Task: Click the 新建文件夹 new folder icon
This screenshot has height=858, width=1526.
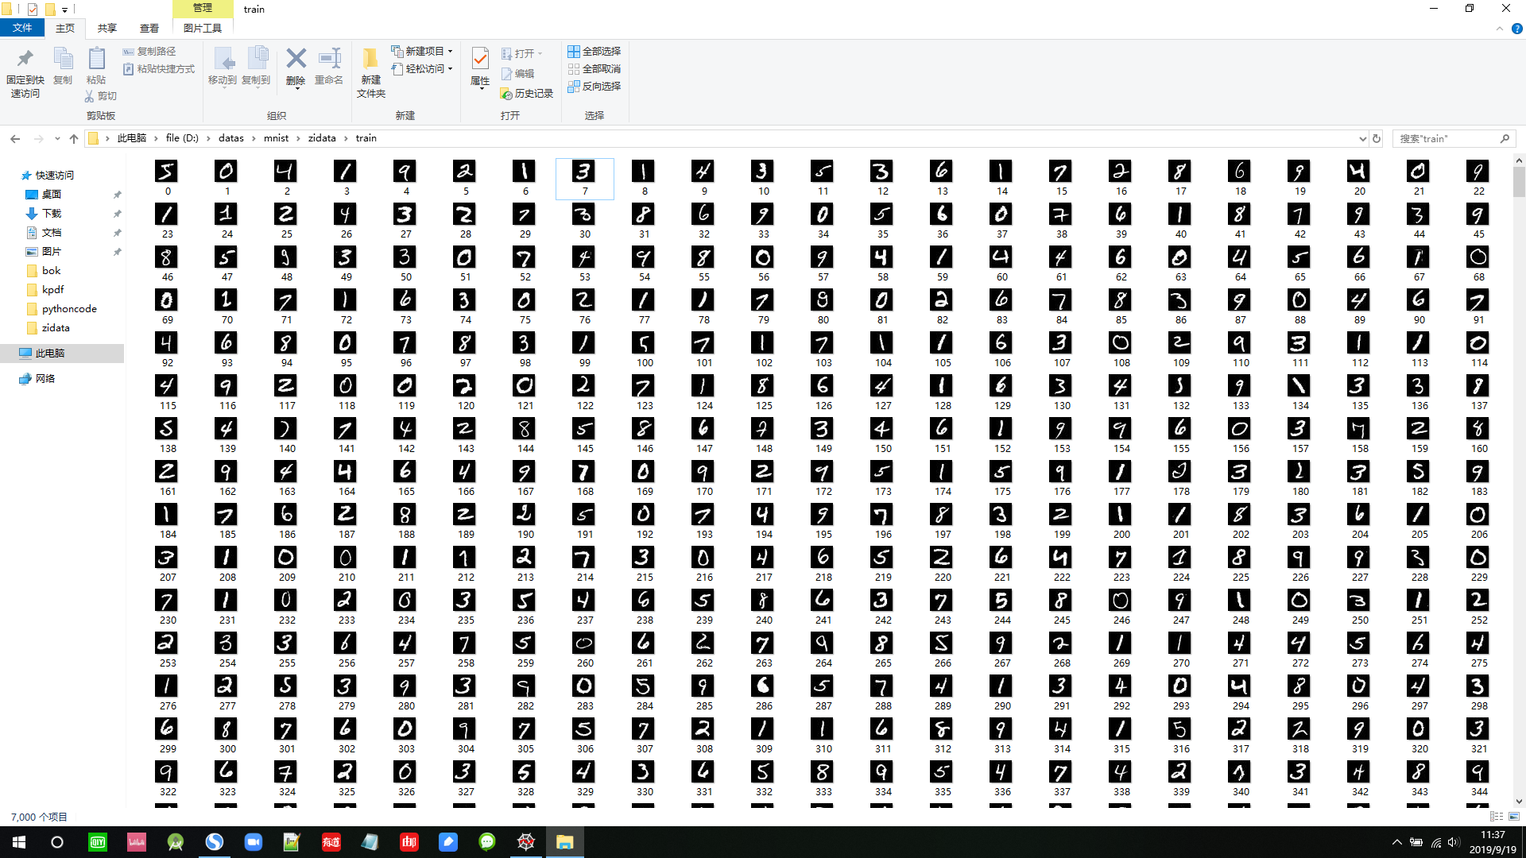Action: (370, 60)
